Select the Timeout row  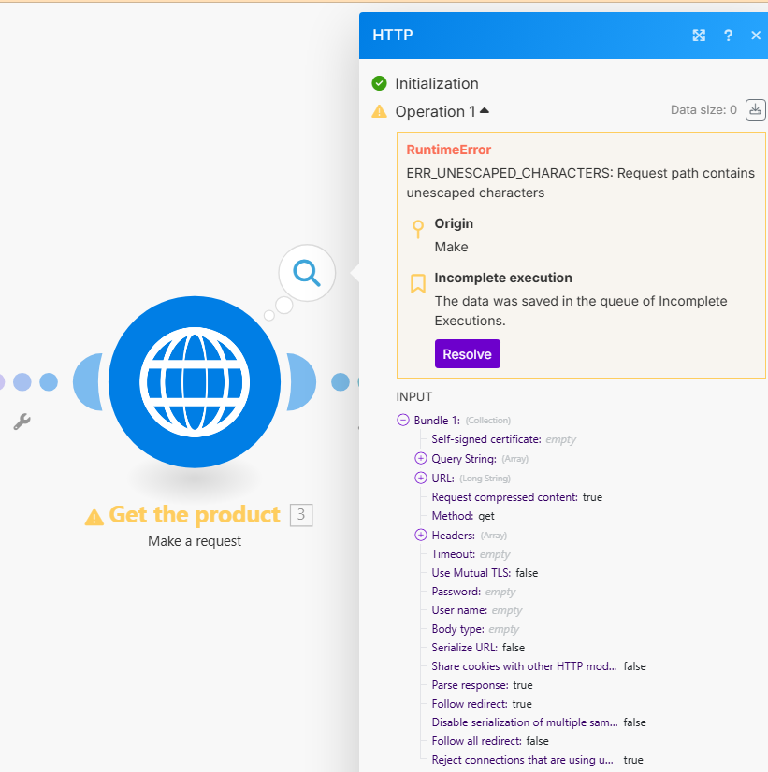click(x=471, y=554)
